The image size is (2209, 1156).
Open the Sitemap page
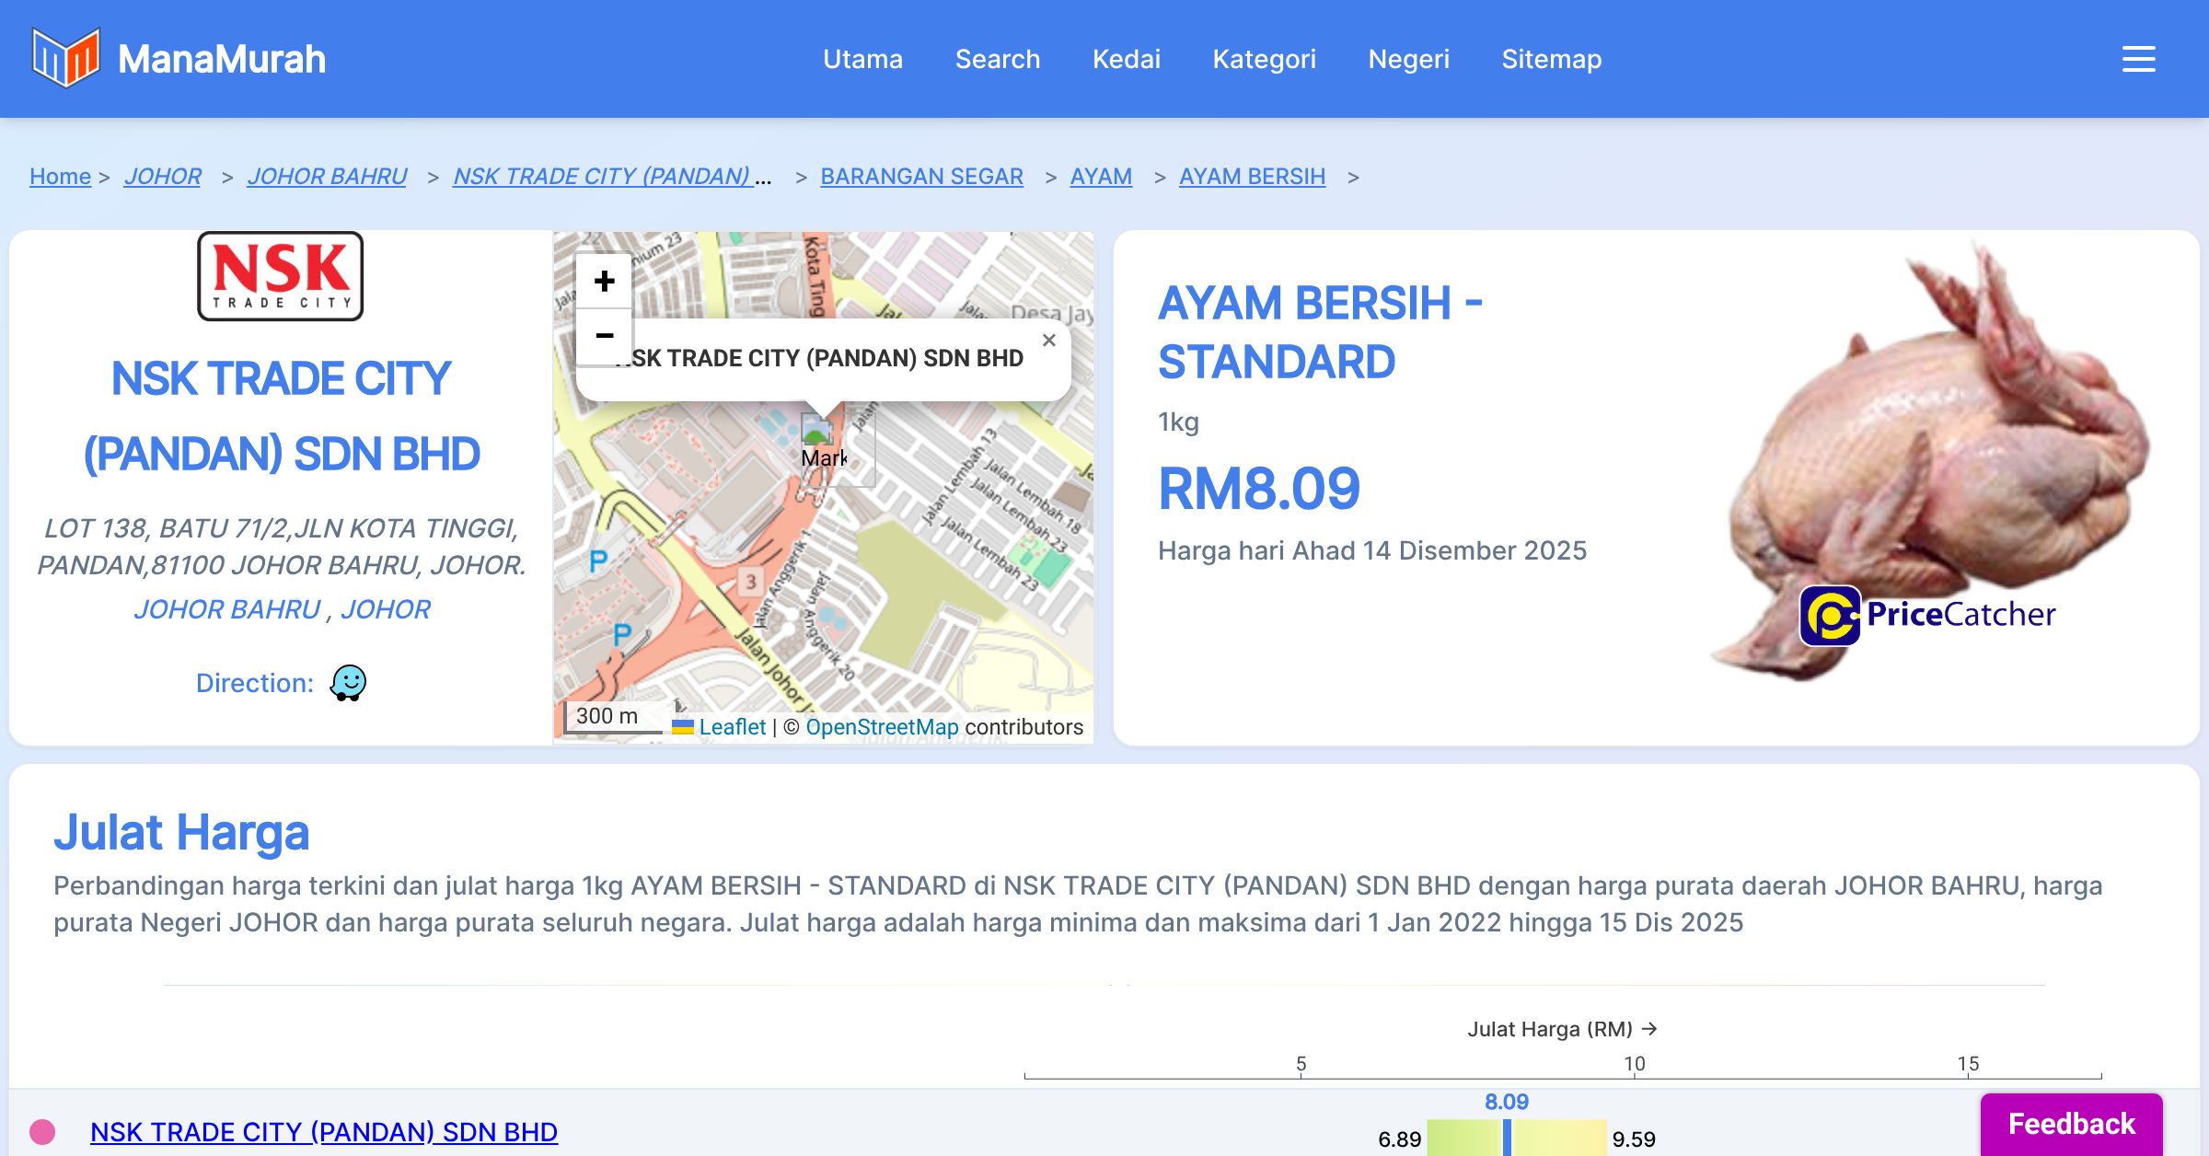click(x=1551, y=59)
